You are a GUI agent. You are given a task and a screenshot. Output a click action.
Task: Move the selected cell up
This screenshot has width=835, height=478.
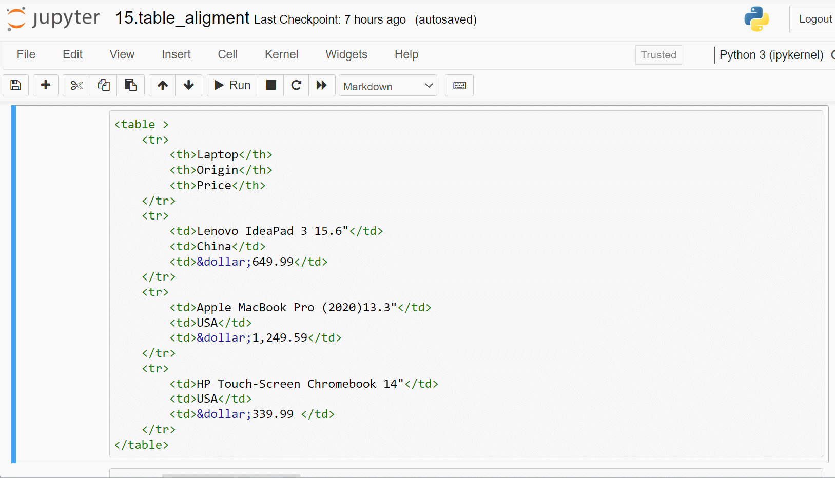pyautogui.click(x=163, y=85)
